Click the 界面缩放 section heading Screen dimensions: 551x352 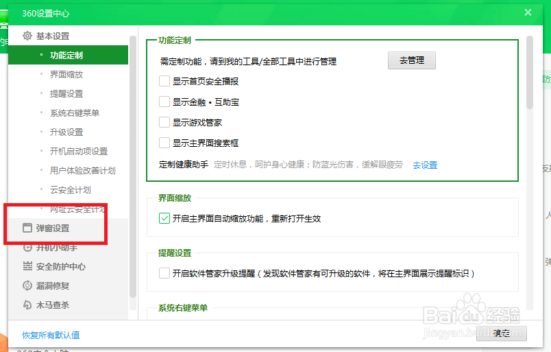[175, 198]
